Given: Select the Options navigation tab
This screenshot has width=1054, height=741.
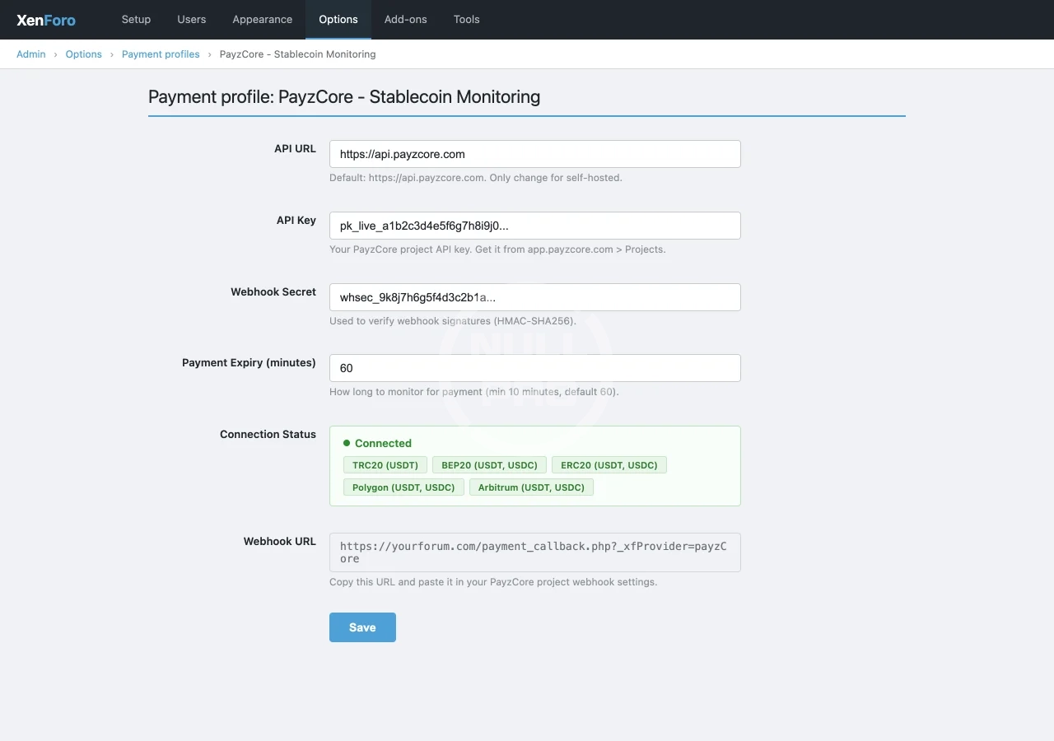Looking at the screenshot, I should [338, 20].
